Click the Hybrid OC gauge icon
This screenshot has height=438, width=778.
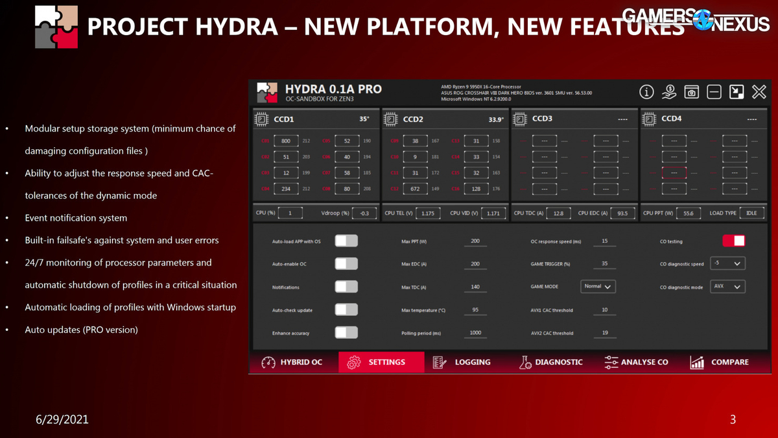pyautogui.click(x=268, y=362)
